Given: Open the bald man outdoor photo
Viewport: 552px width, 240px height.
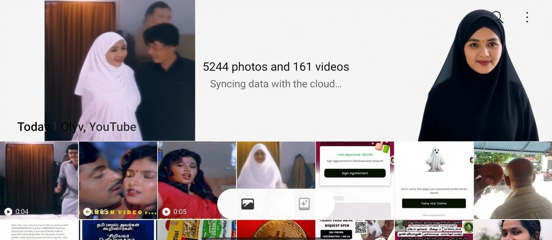Looking at the screenshot, I should click(x=513, y=180).
